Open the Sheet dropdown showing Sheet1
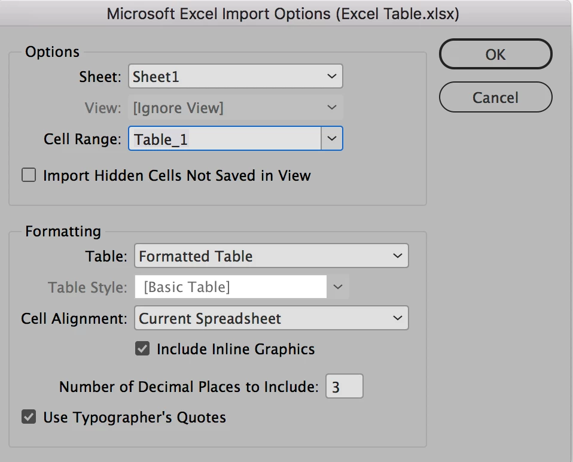 click(235, 77)
